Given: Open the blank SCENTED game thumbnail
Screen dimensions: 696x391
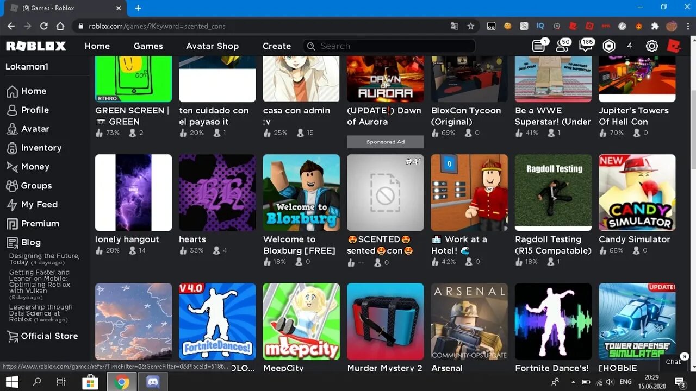Looking at the screenshot, I should coord(385,193).
